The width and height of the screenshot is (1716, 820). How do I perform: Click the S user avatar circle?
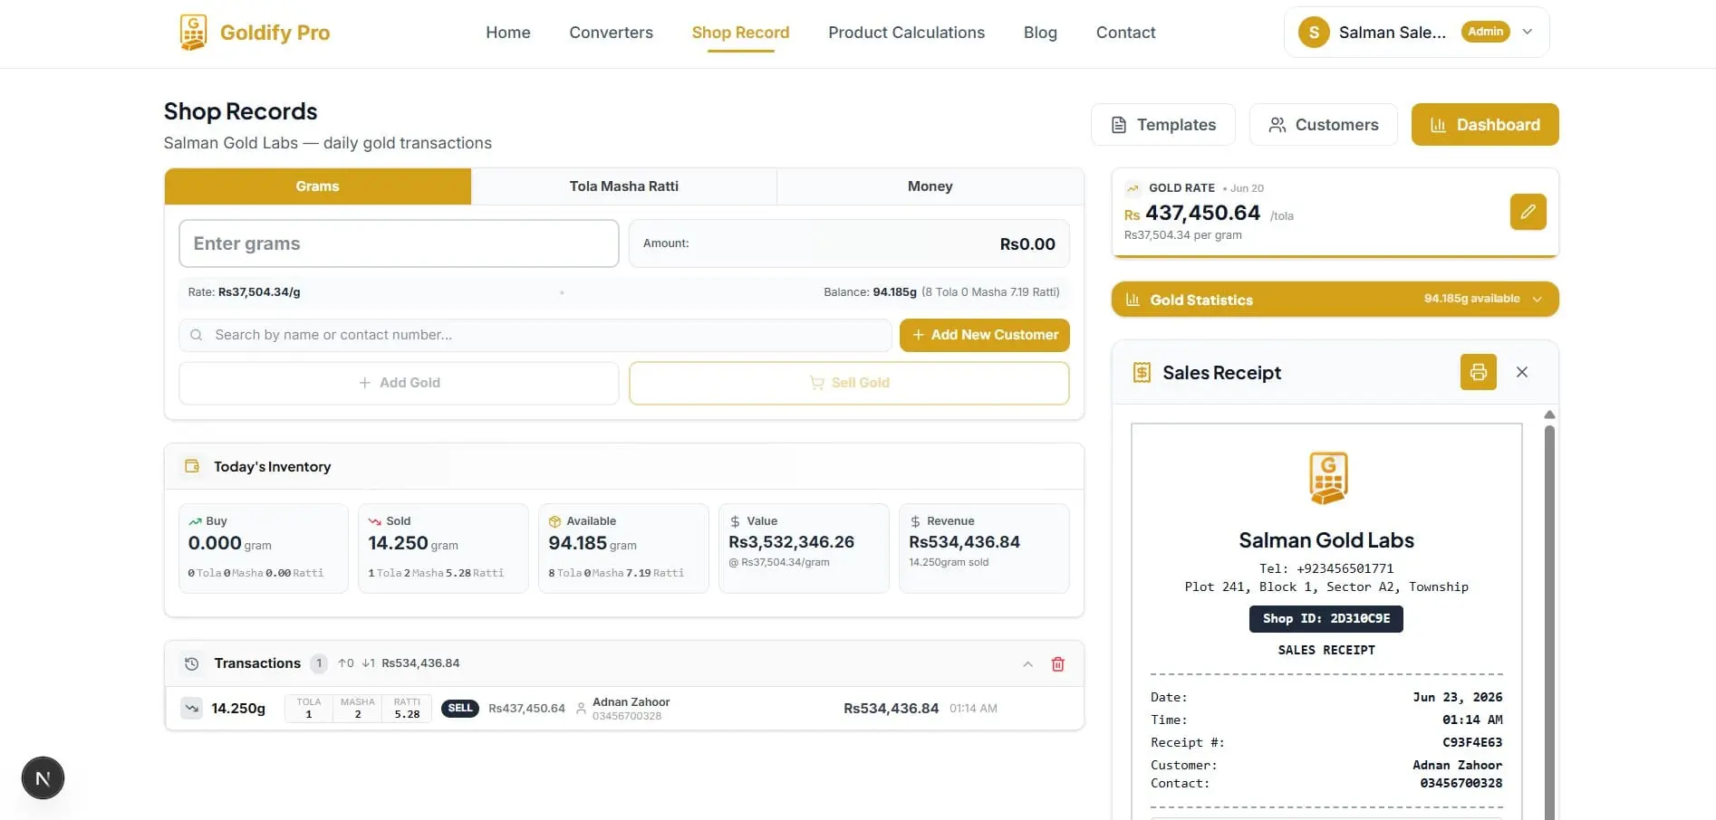pyautogui.click(x=1314, y=33)
